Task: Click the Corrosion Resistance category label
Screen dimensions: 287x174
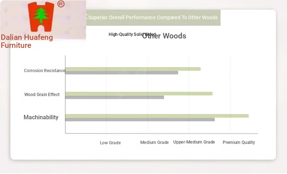Action: coord(44,71)
